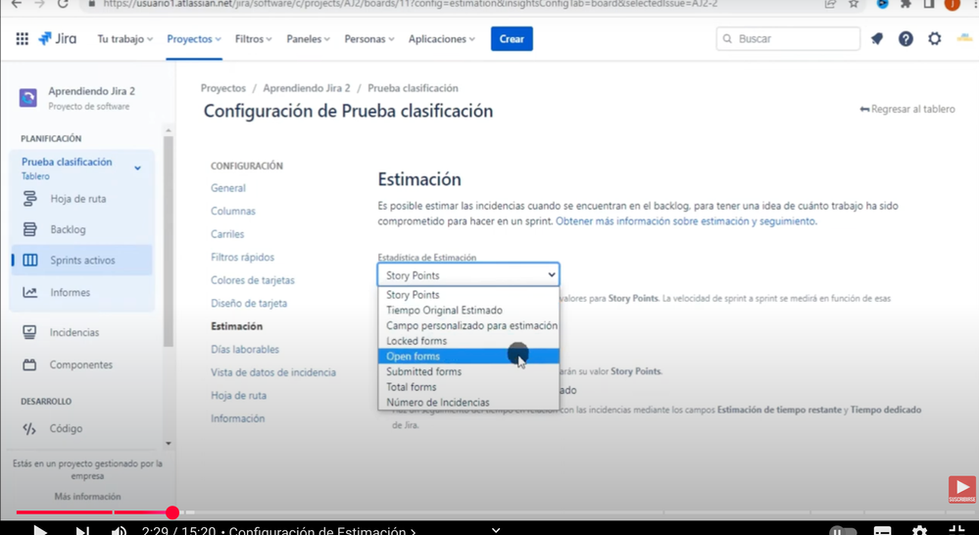Click the sidebar vertical scrollbar
This screenshot has height=535, width=979.
click(168, 240)
